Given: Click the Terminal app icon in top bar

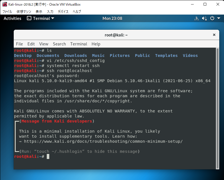Looking at the screenshot, I should (29, 18).
